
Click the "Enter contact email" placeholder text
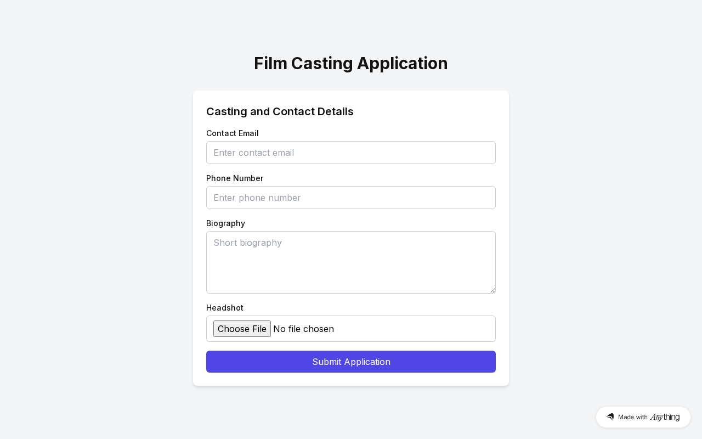pos(254,153)
